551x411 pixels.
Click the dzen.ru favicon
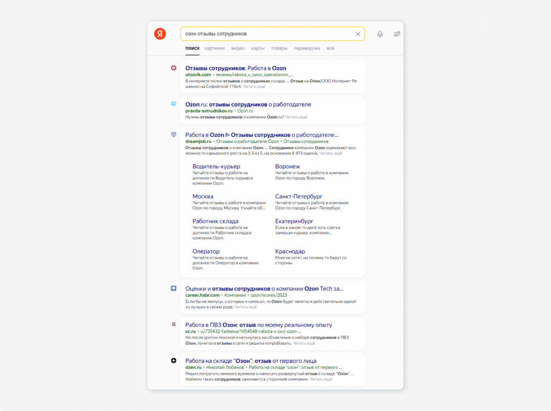(x=174, y=360)
